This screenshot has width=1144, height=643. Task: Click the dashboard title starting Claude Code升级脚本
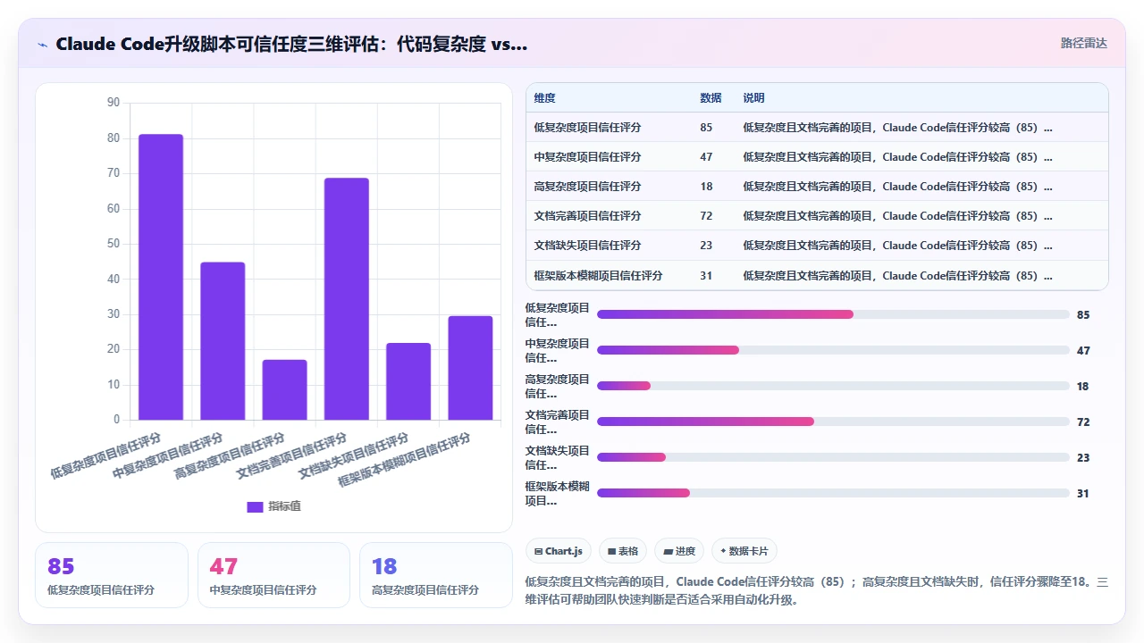pos(291,44)
